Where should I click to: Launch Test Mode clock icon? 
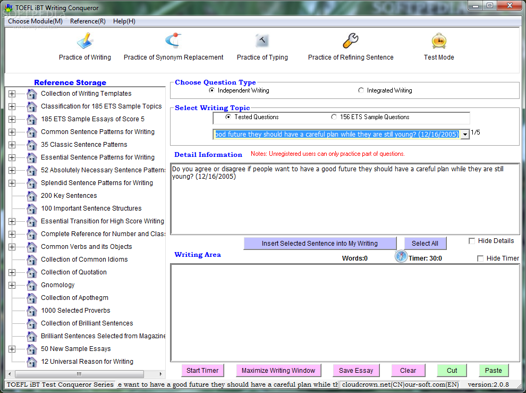coord(439,41)
